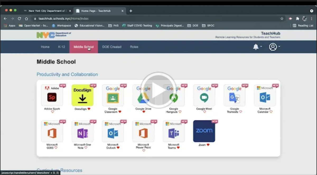Click the browser forward arrow
Screen dimensions: 317x175
click(x=12, y=19)
